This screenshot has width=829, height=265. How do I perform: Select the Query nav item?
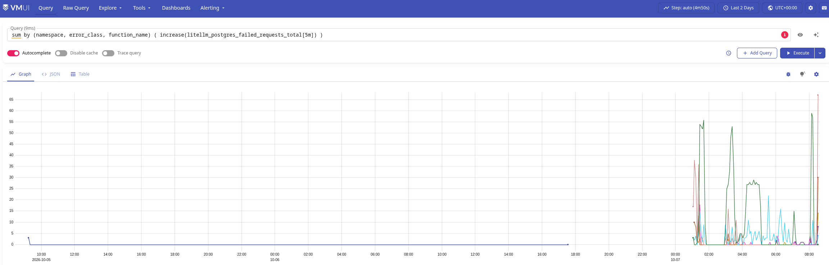46,8
